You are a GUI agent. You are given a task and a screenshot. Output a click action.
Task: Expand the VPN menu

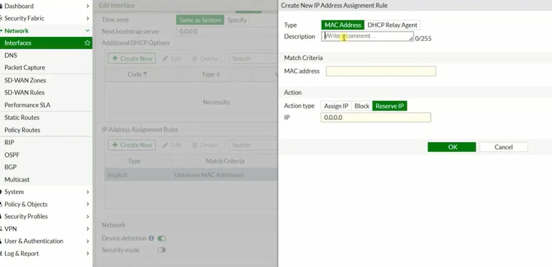46,229
